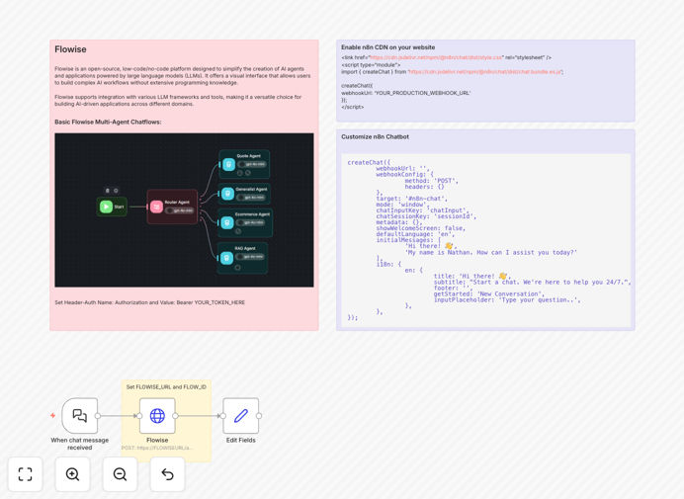This screenshot has width=684, height=499.
Task: Click the fit-to-view canvas button
Action: [x=26, y=474]
